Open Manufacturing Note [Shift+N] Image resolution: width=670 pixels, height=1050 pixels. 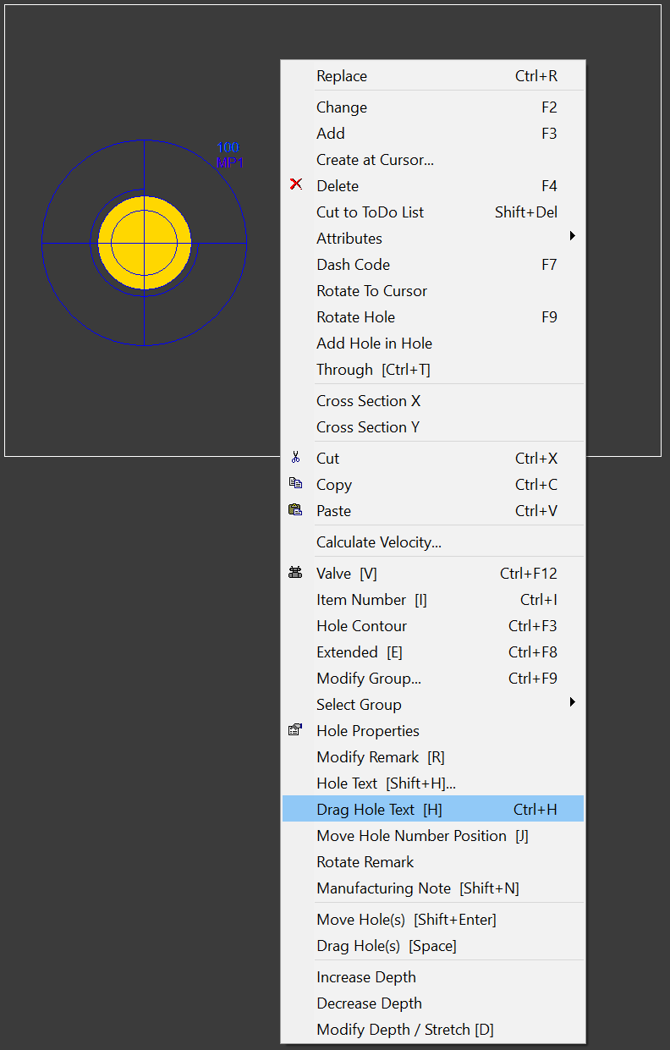pos(433,888)
